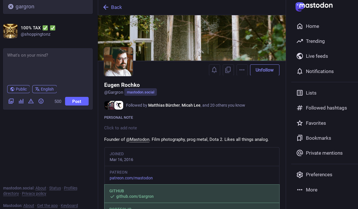Attach images with the media icon

[11, 101]
